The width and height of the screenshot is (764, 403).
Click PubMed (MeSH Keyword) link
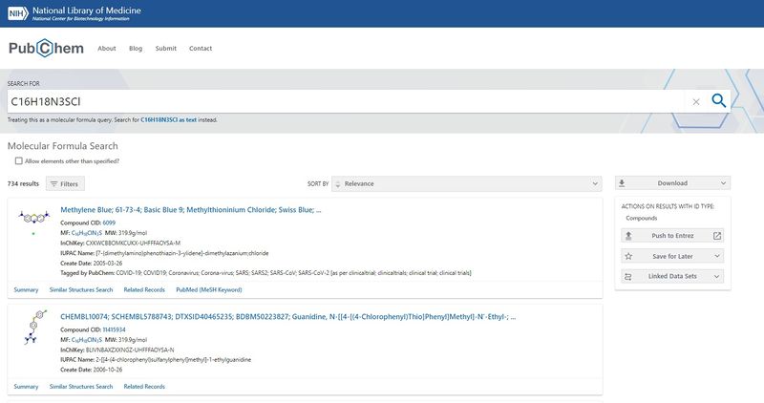click(x=207, y=289)
